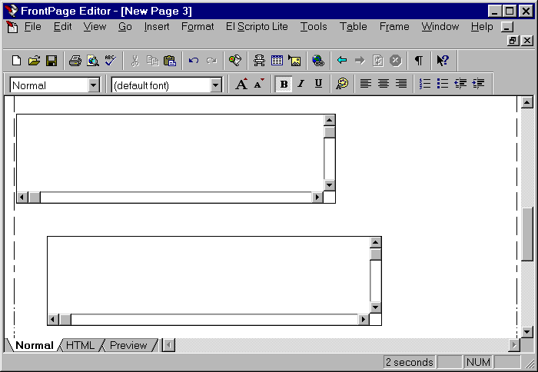Click inside the lower scrolling text box
Screen dimensions: 538x372
(208, 275)
